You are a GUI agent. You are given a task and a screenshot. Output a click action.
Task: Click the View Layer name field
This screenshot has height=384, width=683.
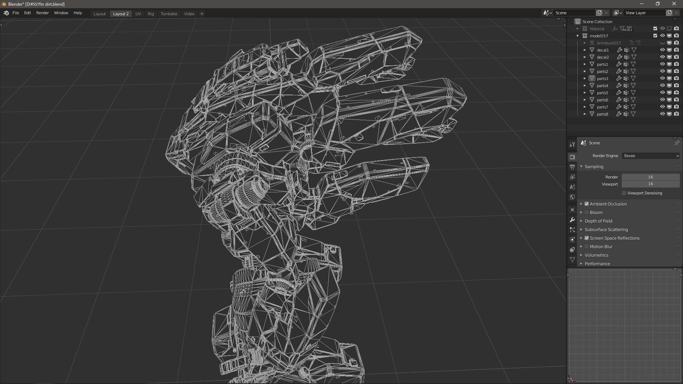tap(644, 13)
